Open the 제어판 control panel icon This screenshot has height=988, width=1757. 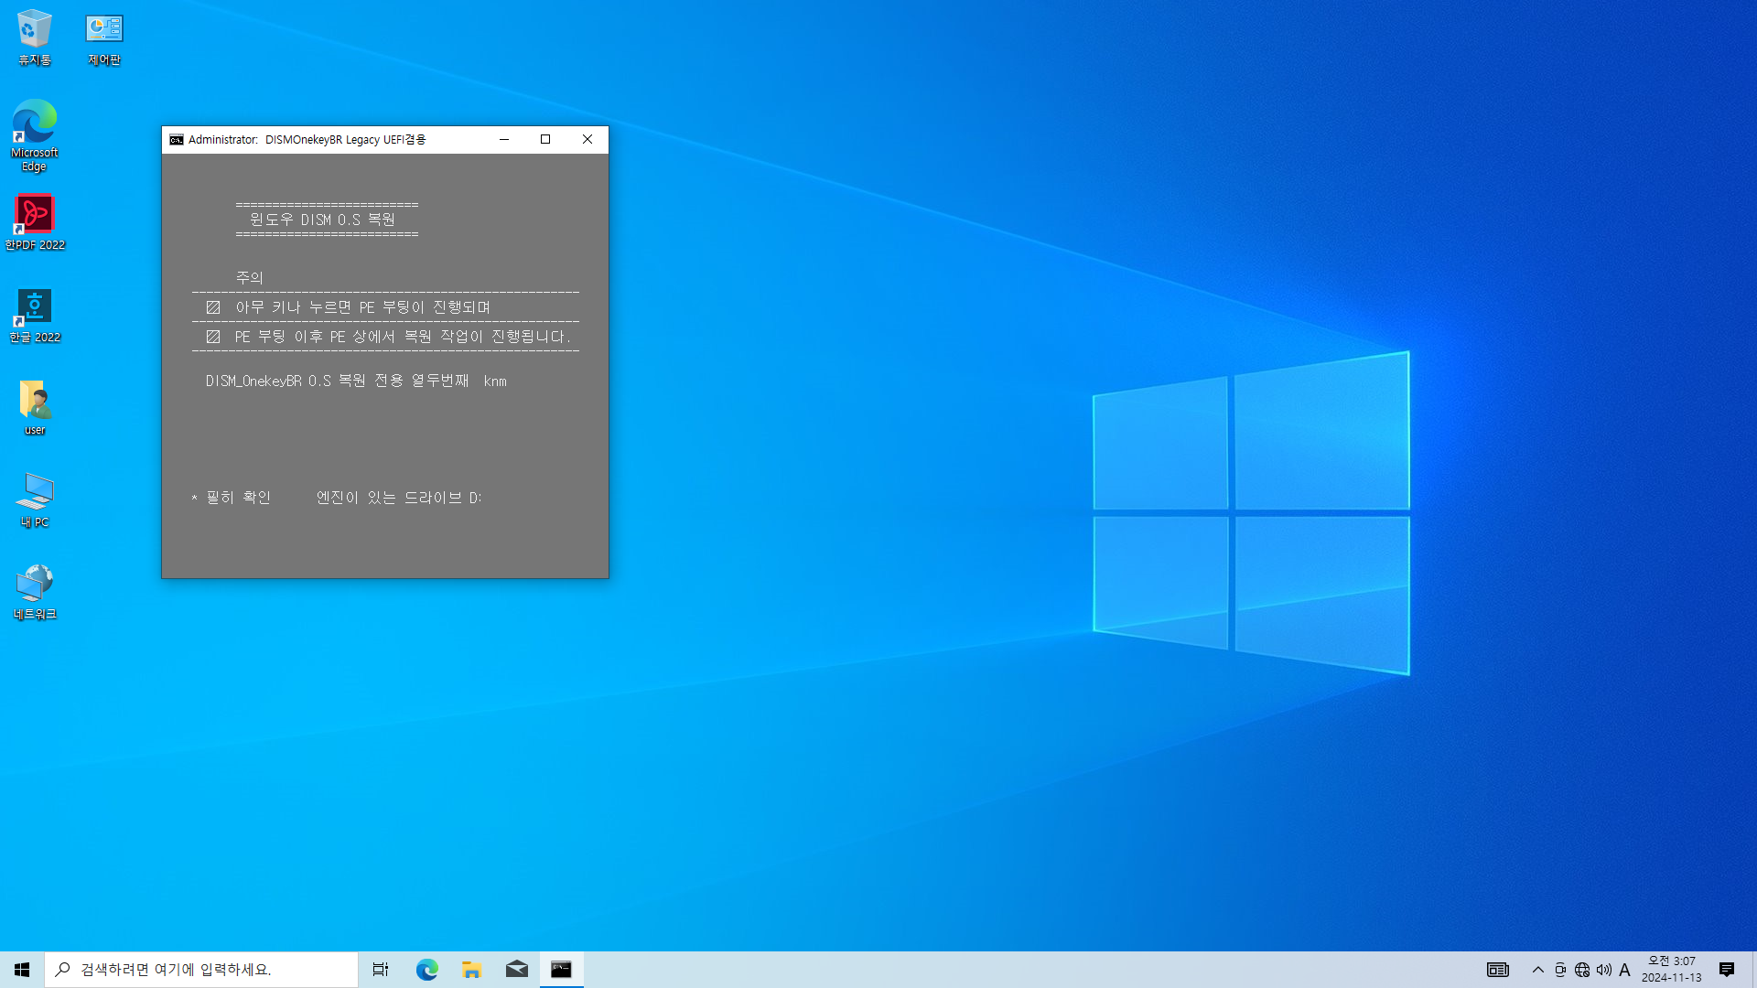104,38
